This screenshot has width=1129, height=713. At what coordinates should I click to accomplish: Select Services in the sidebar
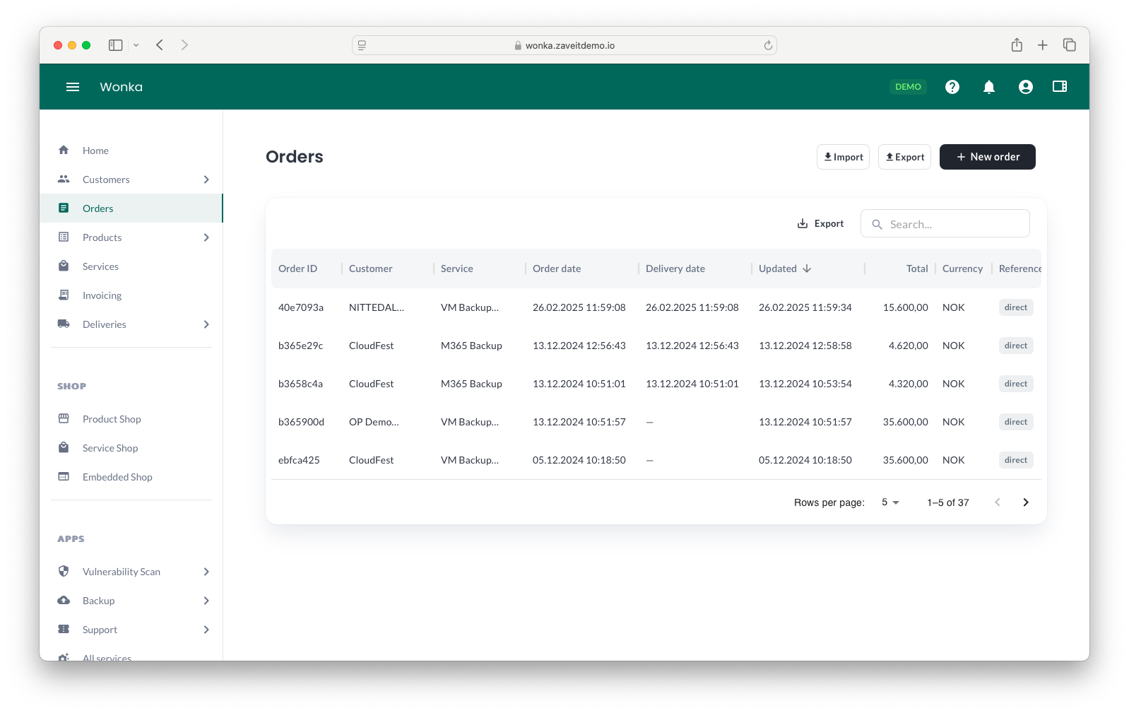pos(131,266)
